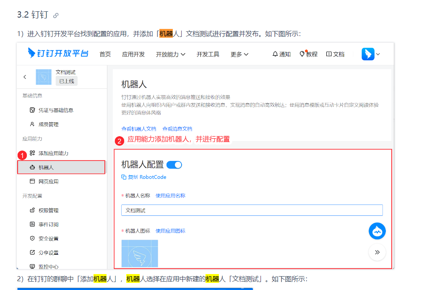
Task: Click the anchor link icon beside 3.2 钉钉
Action: [56, 16]
